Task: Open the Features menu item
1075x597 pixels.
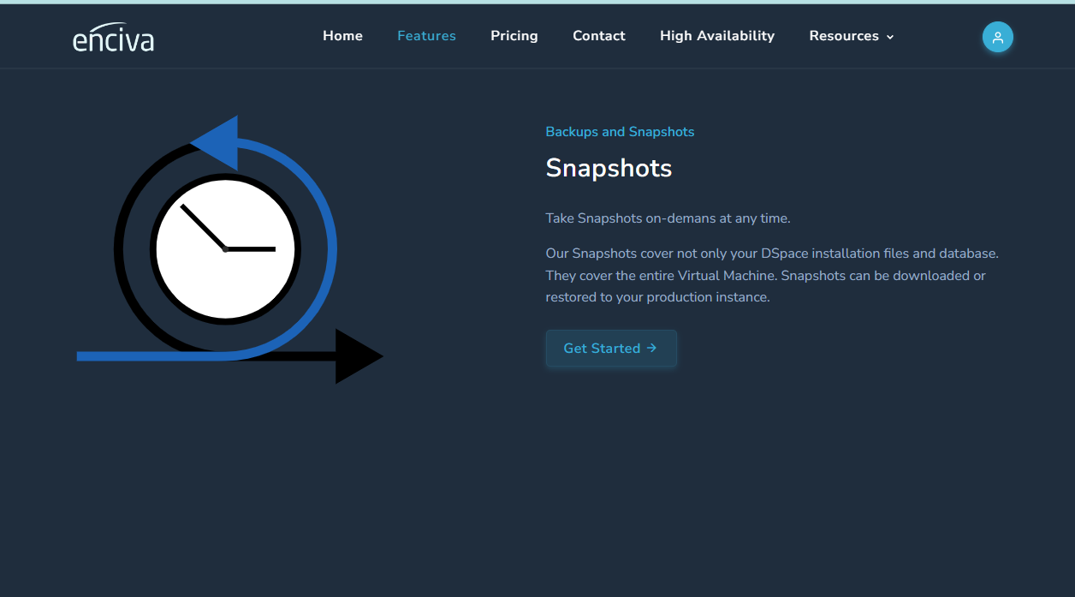Action: [426, 36]
